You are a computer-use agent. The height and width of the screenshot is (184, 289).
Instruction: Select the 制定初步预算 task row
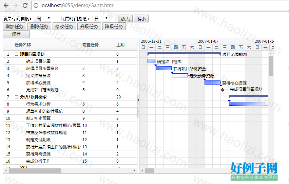(70, 118)
